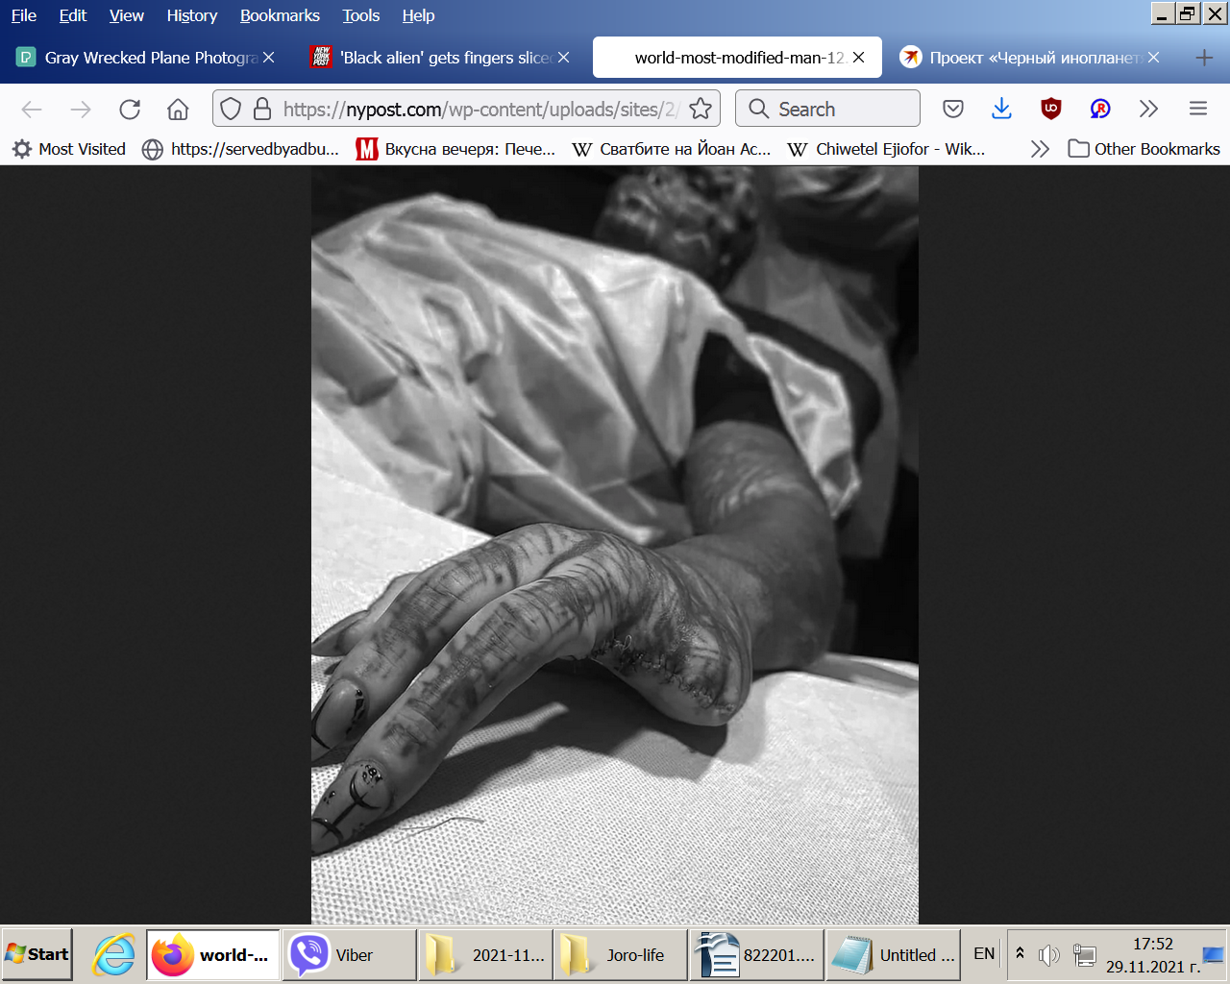Open the Downloads panel arrow

click(x=1001, y=110)
